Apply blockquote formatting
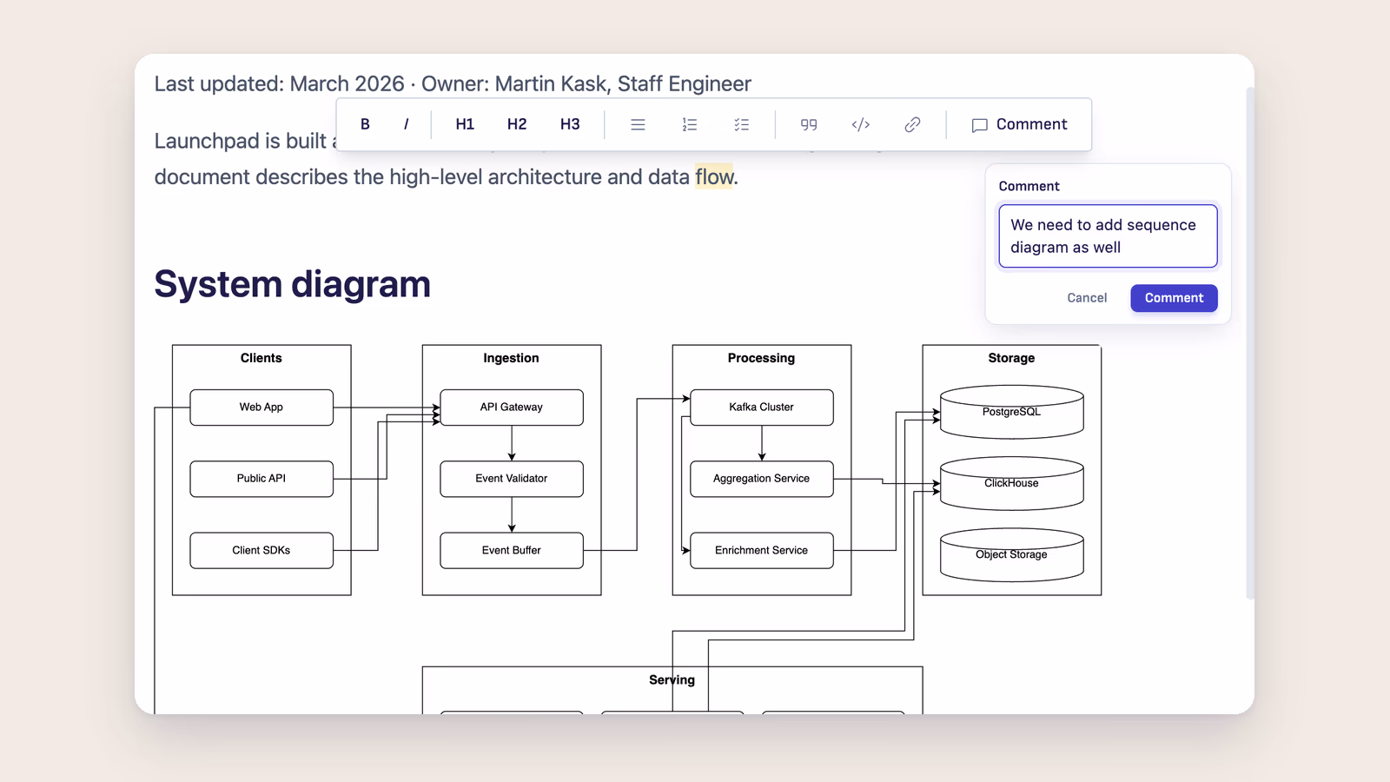This screenshot has height=782, width=1390. 809,124
